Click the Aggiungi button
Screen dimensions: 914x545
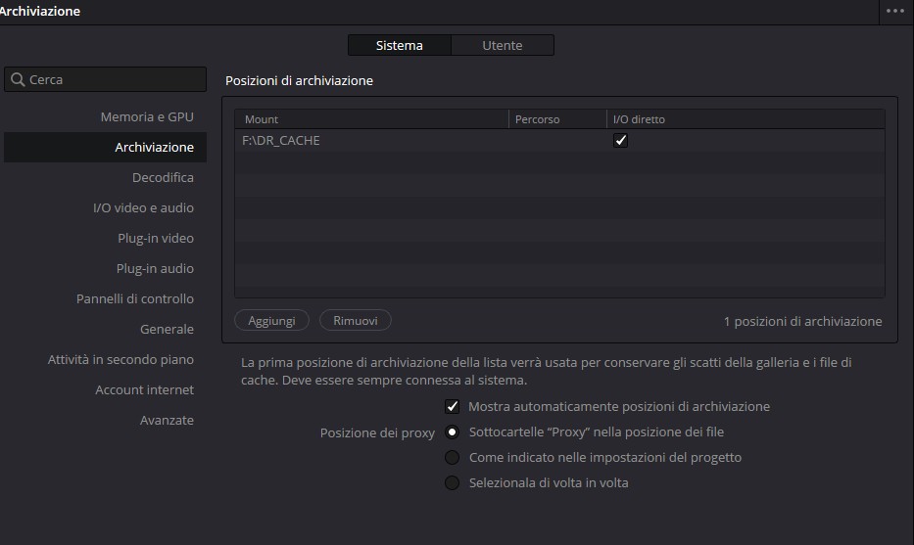(271, 320)
